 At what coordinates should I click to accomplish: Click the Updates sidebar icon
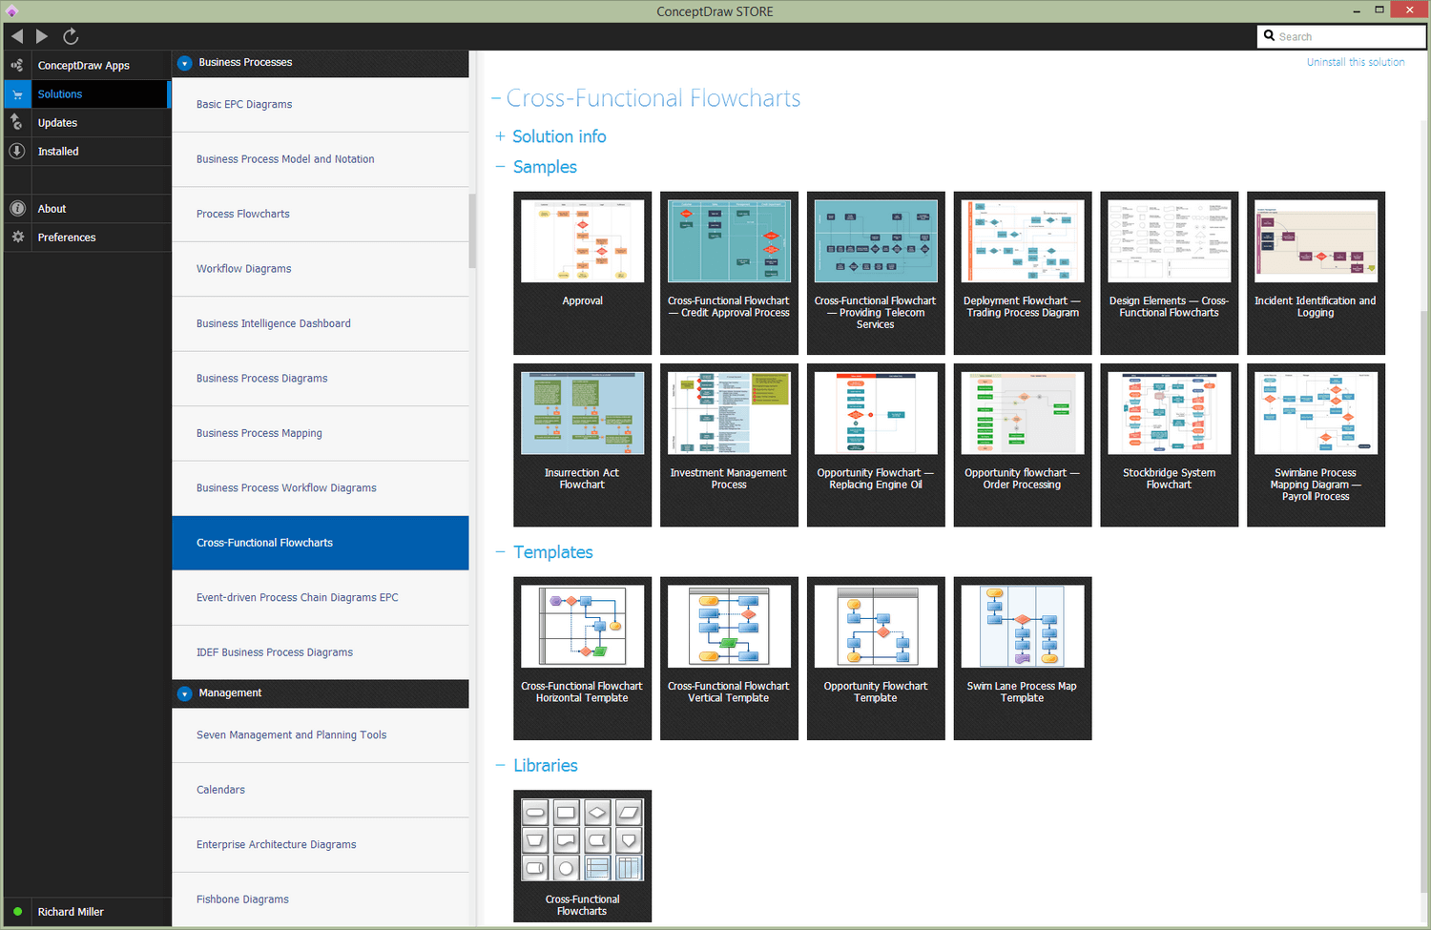tap(16, 122)
